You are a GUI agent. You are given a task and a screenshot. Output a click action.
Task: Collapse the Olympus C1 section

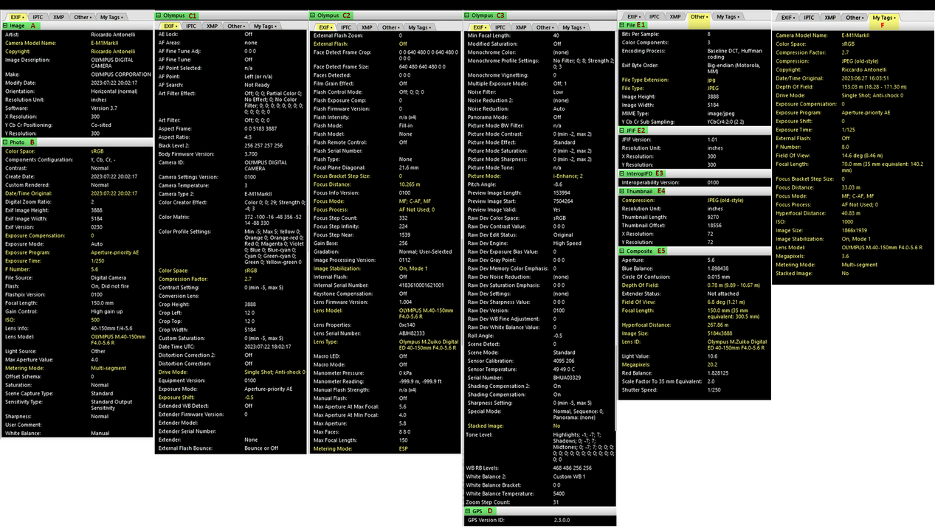pyautogui.click(x=158, y=15)
